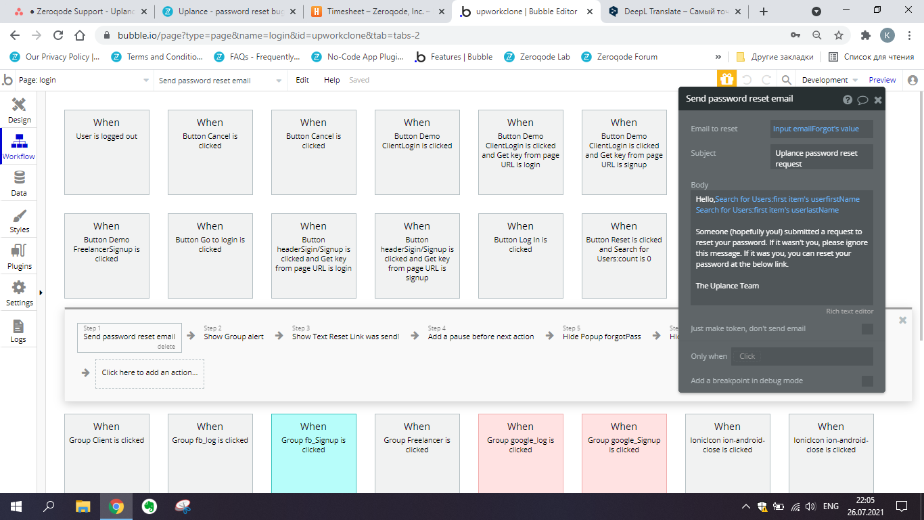Click the browser address bar URL

pos(270,35)
